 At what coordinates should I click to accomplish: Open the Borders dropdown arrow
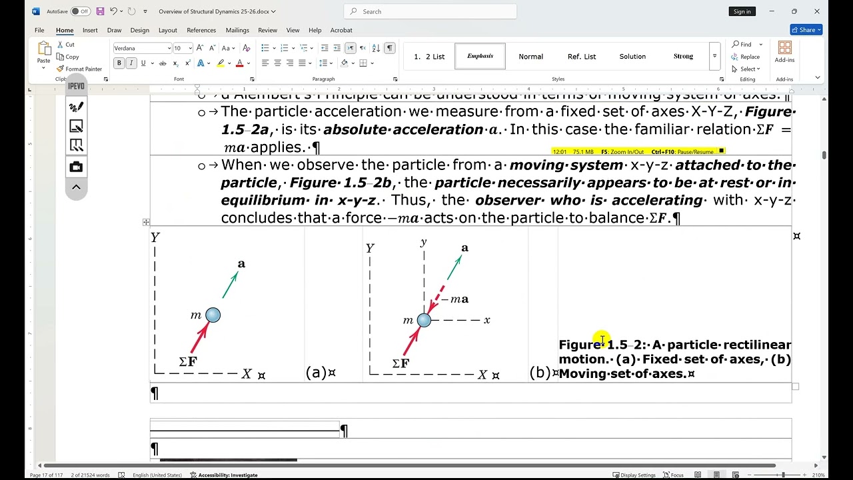pos(372,63)
